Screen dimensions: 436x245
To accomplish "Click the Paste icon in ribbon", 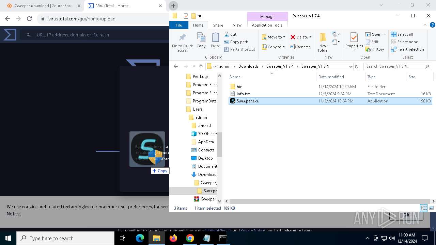I will [215, 40].
